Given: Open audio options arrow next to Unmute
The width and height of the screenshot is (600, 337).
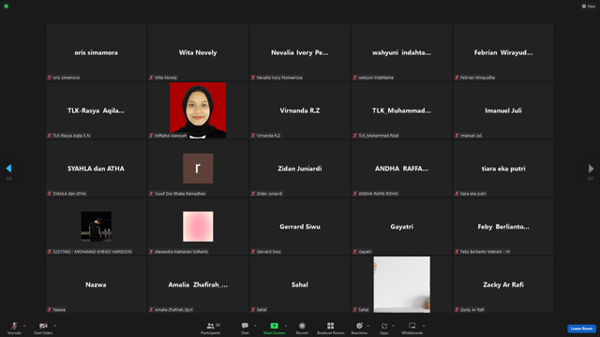Looking at the screenshot, I should click(24, 326).
